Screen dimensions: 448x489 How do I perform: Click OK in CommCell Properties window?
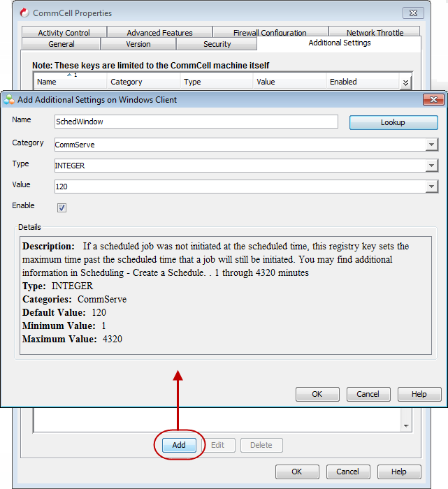pos(297,472)
